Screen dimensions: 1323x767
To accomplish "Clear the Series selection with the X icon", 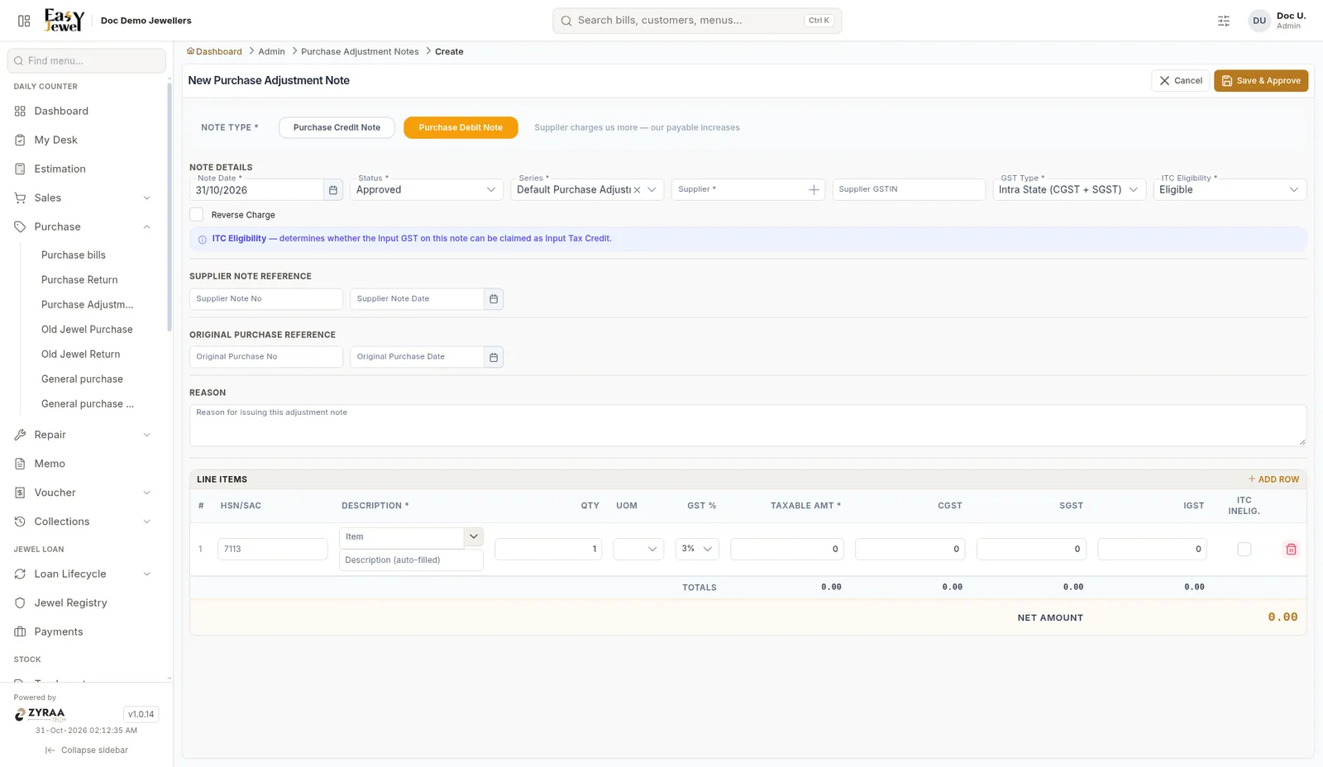I will point(638,190).
